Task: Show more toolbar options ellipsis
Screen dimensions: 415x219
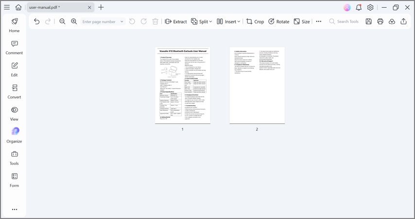Action: click(x=319, y=22)
